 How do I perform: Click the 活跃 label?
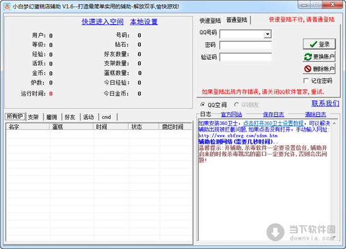[x=39, y=63]
